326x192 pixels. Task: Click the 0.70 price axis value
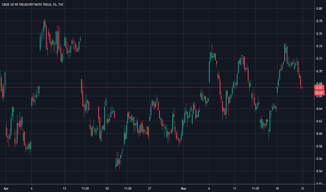[x=319, y=71]
